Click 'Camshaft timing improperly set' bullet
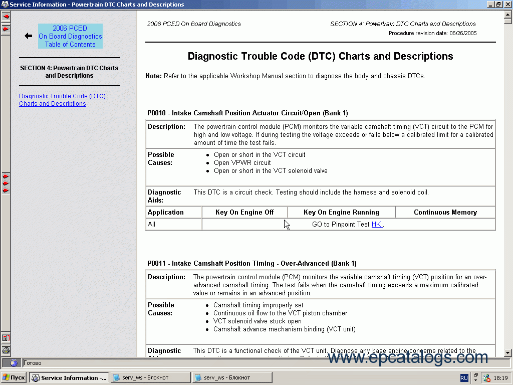The width and height of the screenshot is (513, 385). [x=259, y=305]
